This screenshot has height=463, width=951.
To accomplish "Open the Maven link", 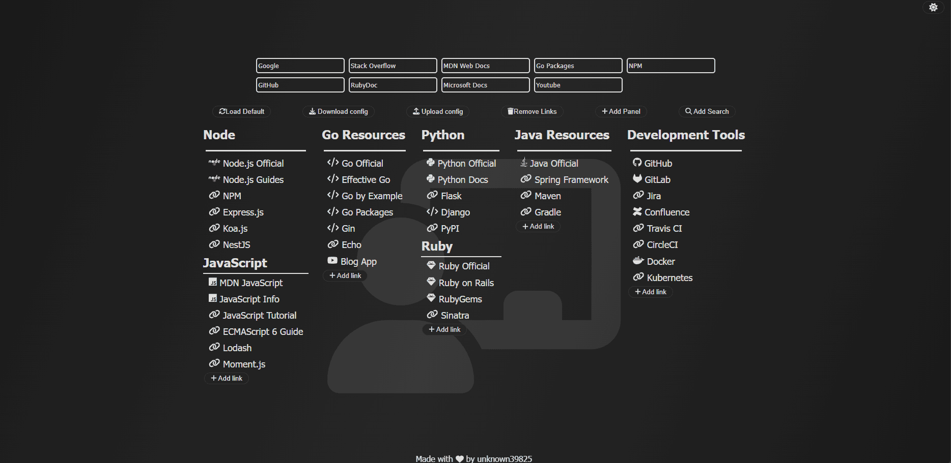I will 548,196.
